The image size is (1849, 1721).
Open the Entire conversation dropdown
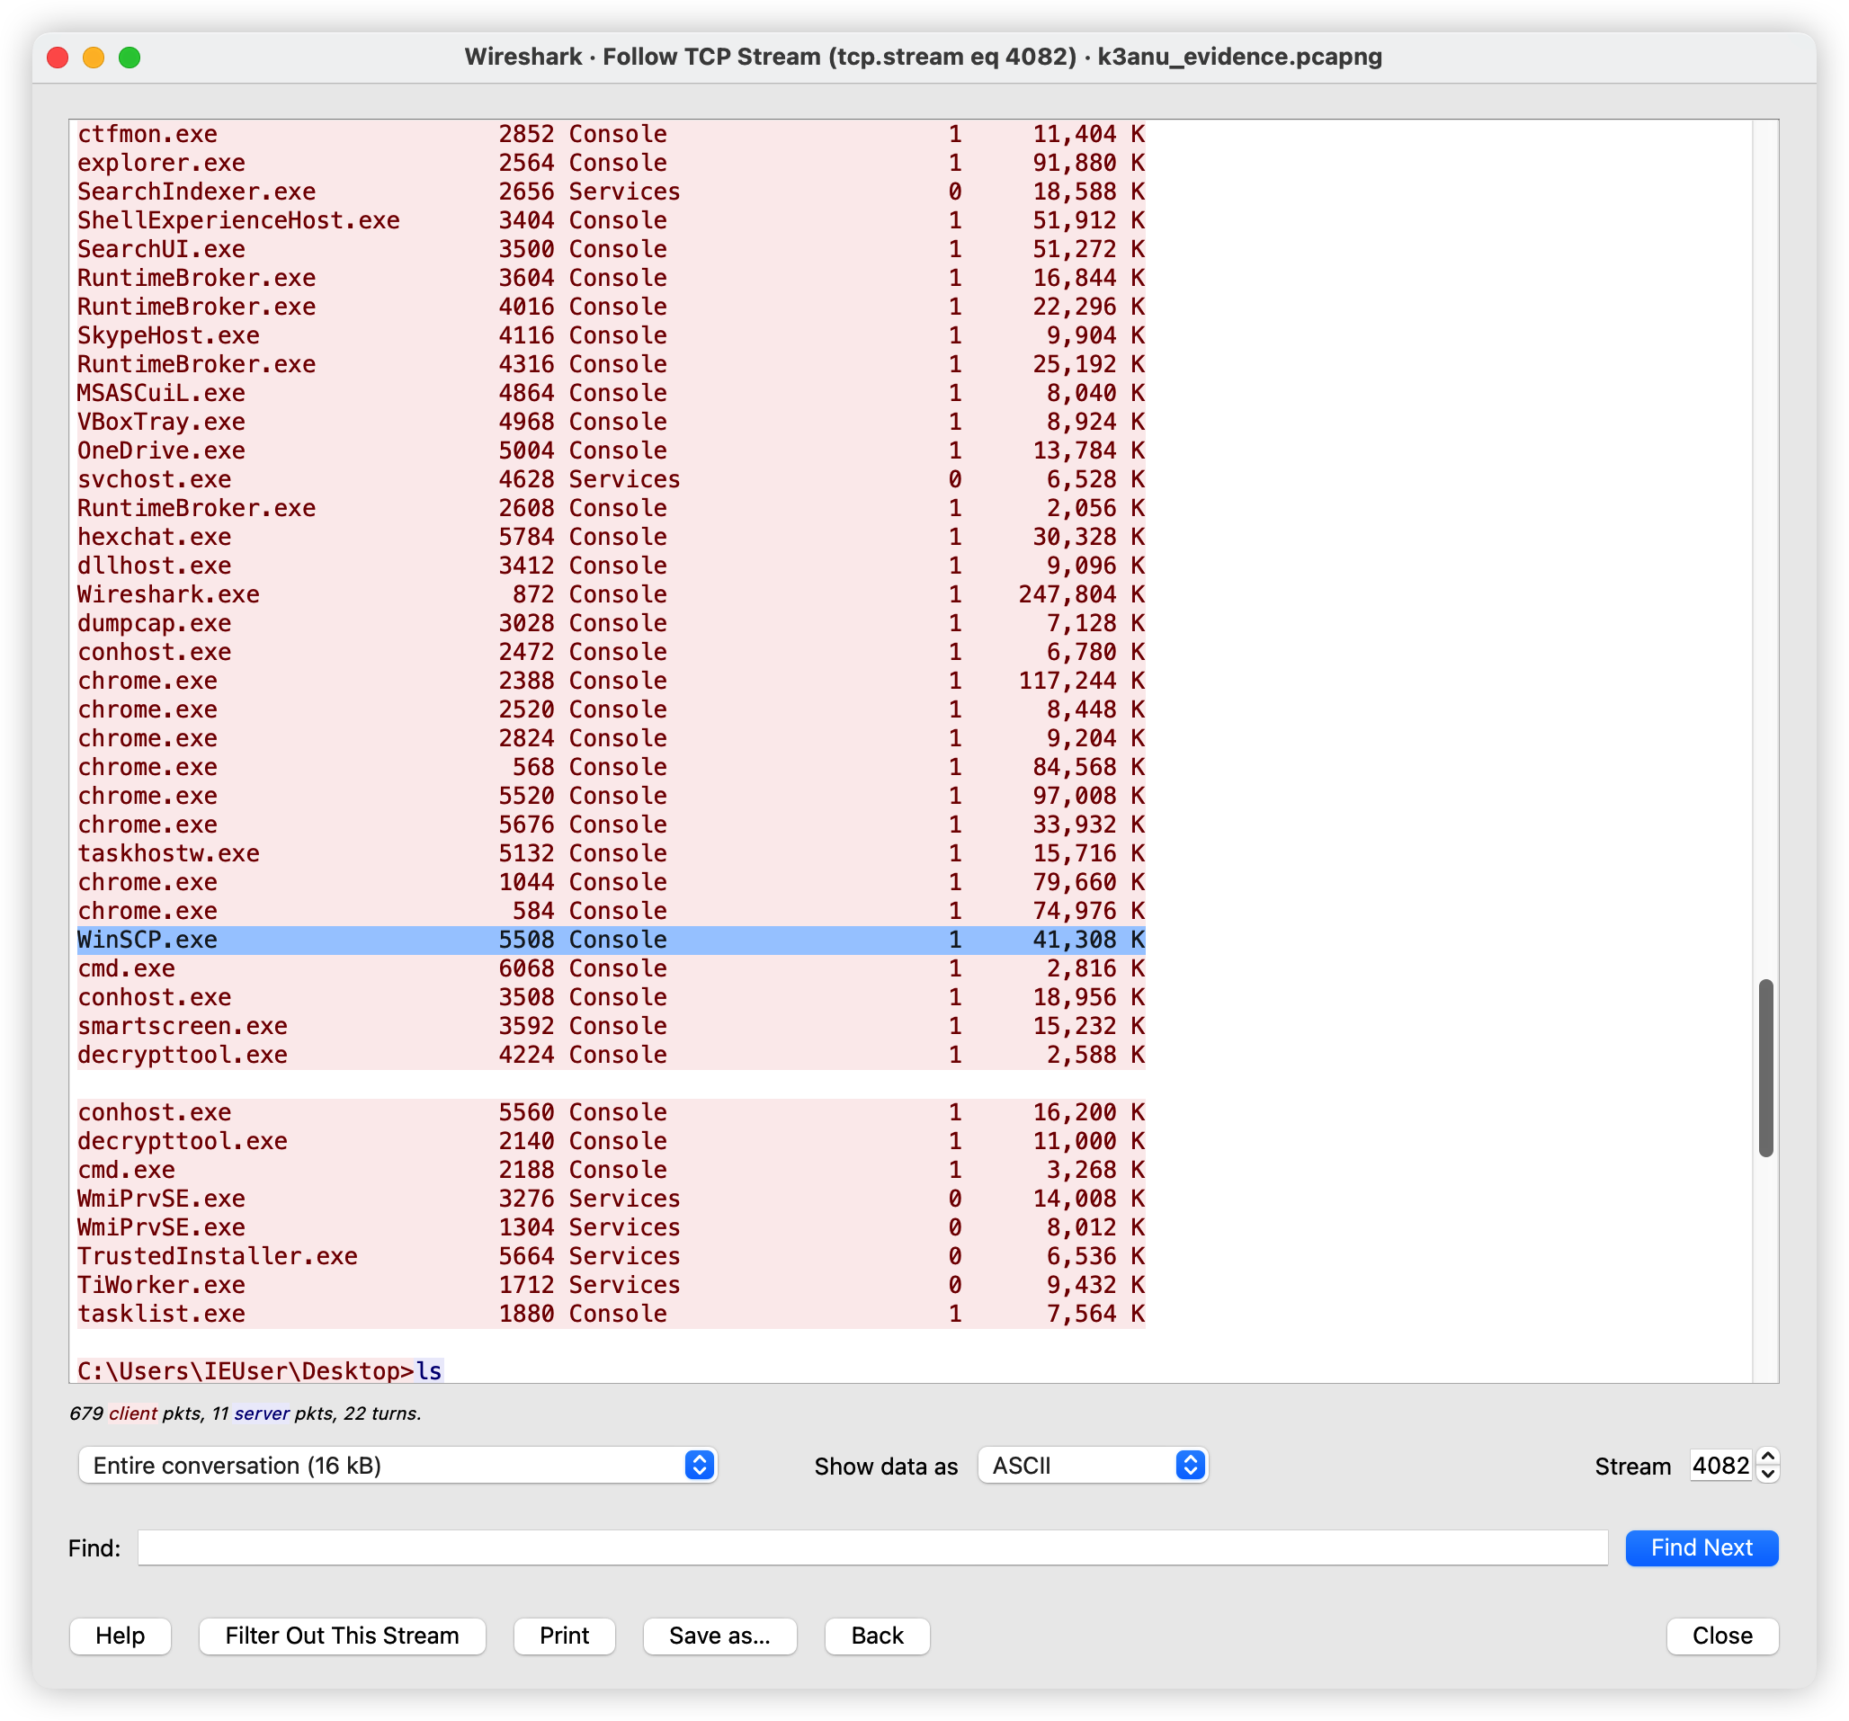pos(397,1466)
